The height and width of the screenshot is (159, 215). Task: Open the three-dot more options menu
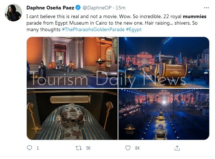click(206, 8)
